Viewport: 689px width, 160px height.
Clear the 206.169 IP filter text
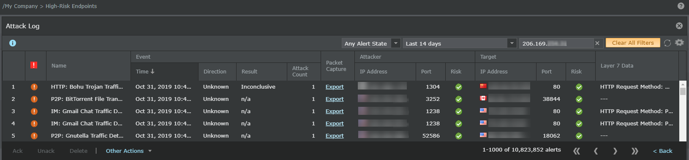(x=597, y=43)
